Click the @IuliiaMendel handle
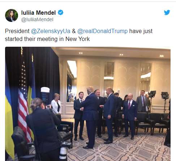 coord(37,19)
